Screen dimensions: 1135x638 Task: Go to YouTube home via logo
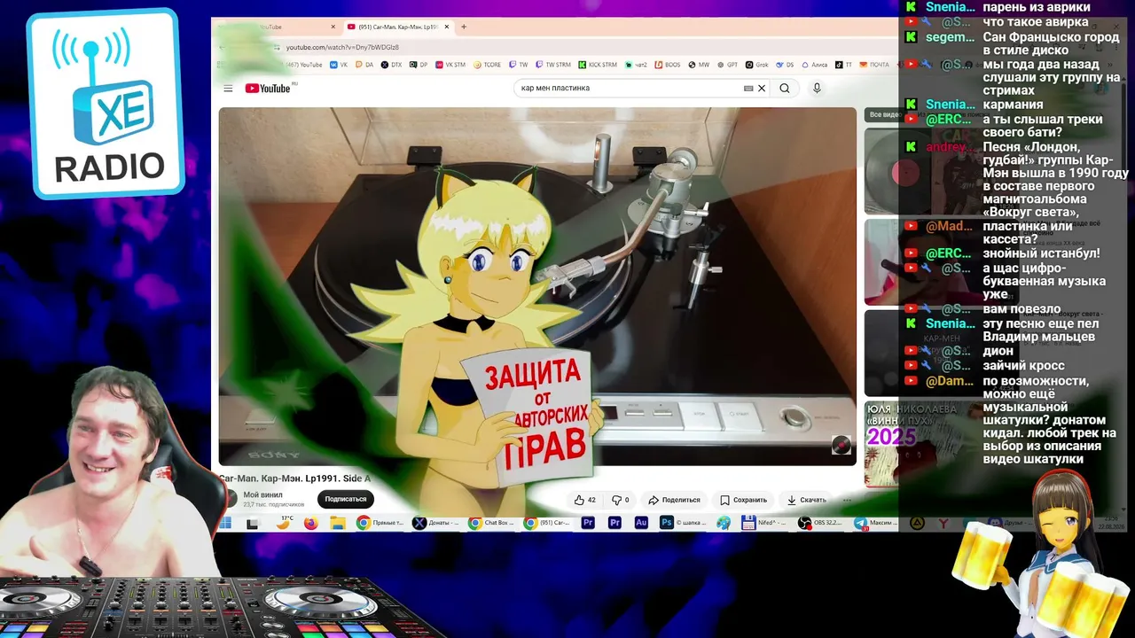pos(268,89)
